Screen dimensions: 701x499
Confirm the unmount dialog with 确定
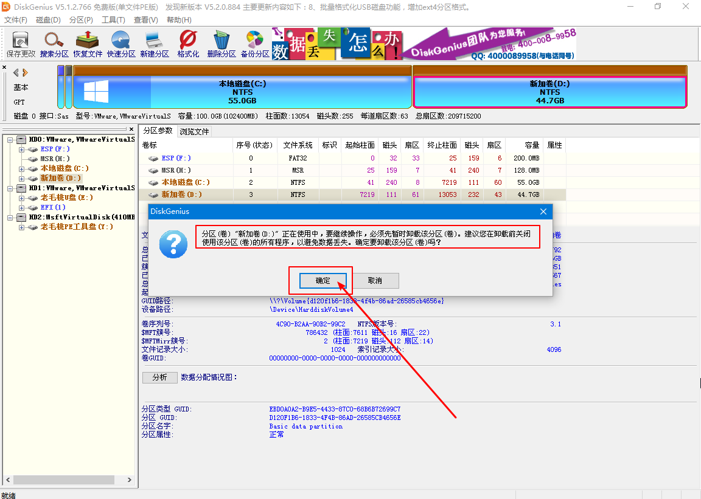point(323,281)
